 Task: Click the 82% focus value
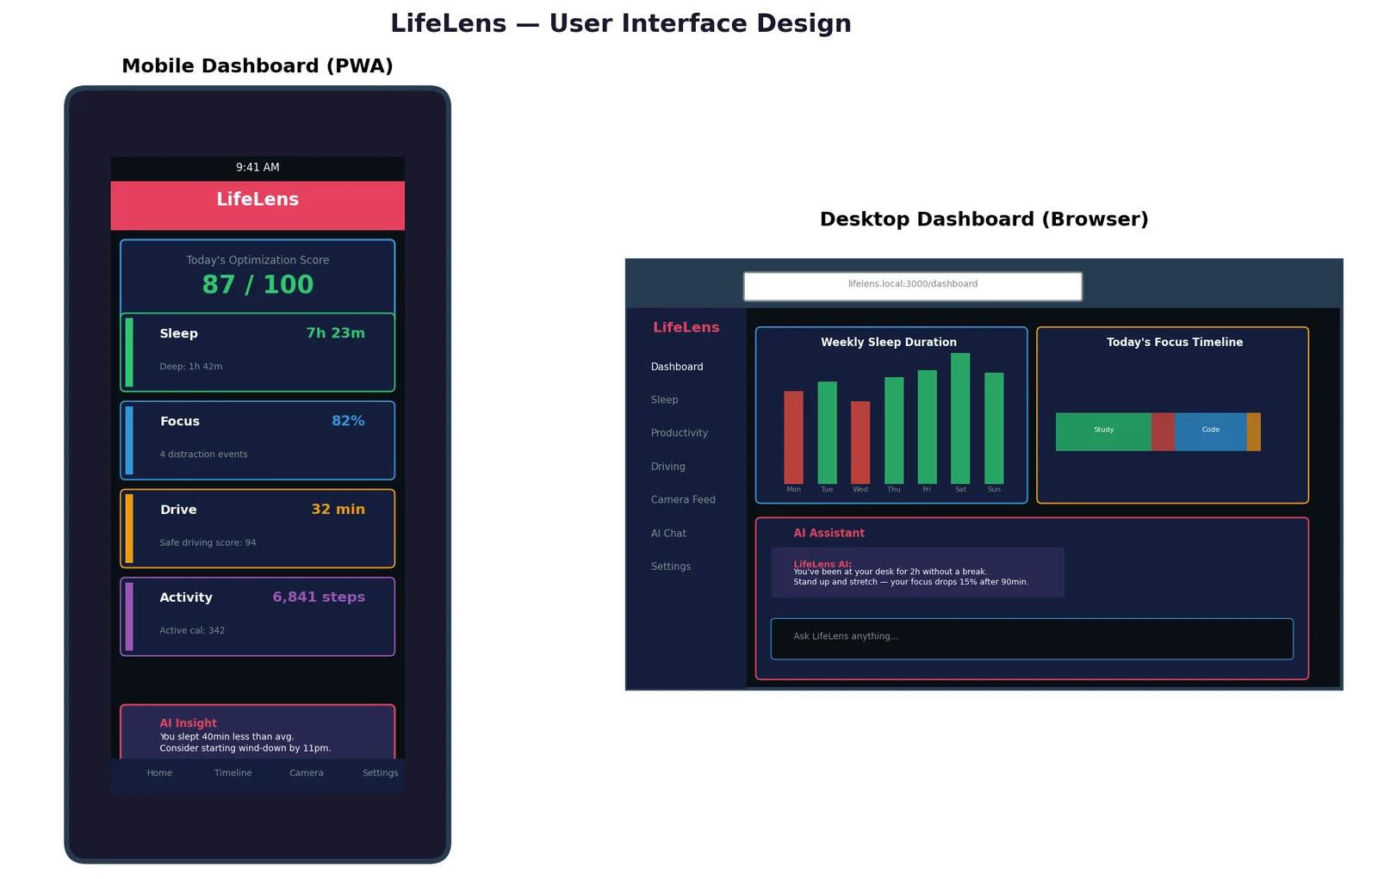coord(348,421)
